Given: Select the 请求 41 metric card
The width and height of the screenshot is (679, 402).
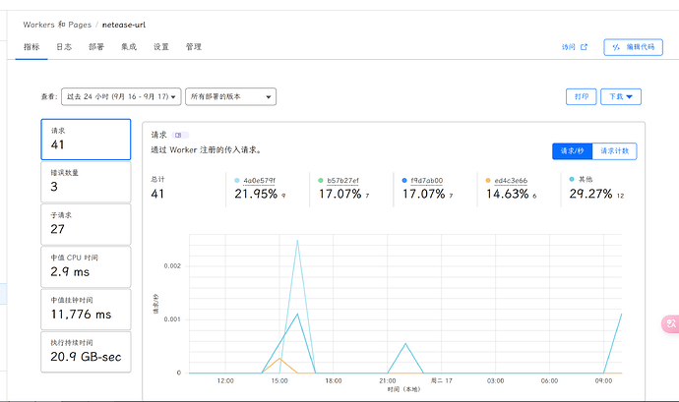Looking at the screenshot, I should (x=86, y=140).
